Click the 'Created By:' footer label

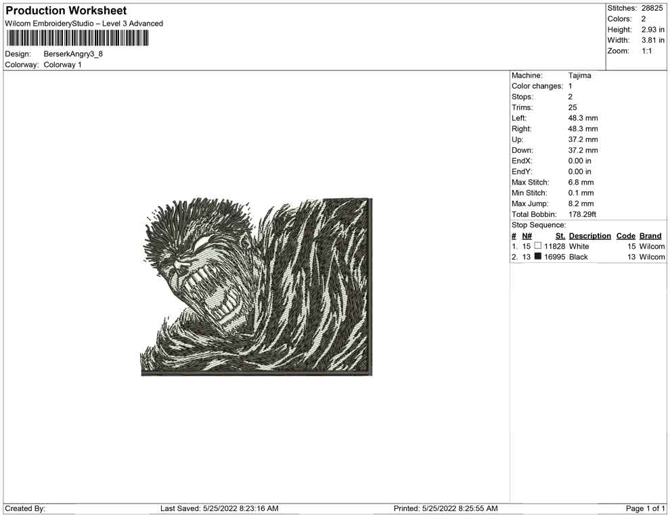tap(25, 508)
